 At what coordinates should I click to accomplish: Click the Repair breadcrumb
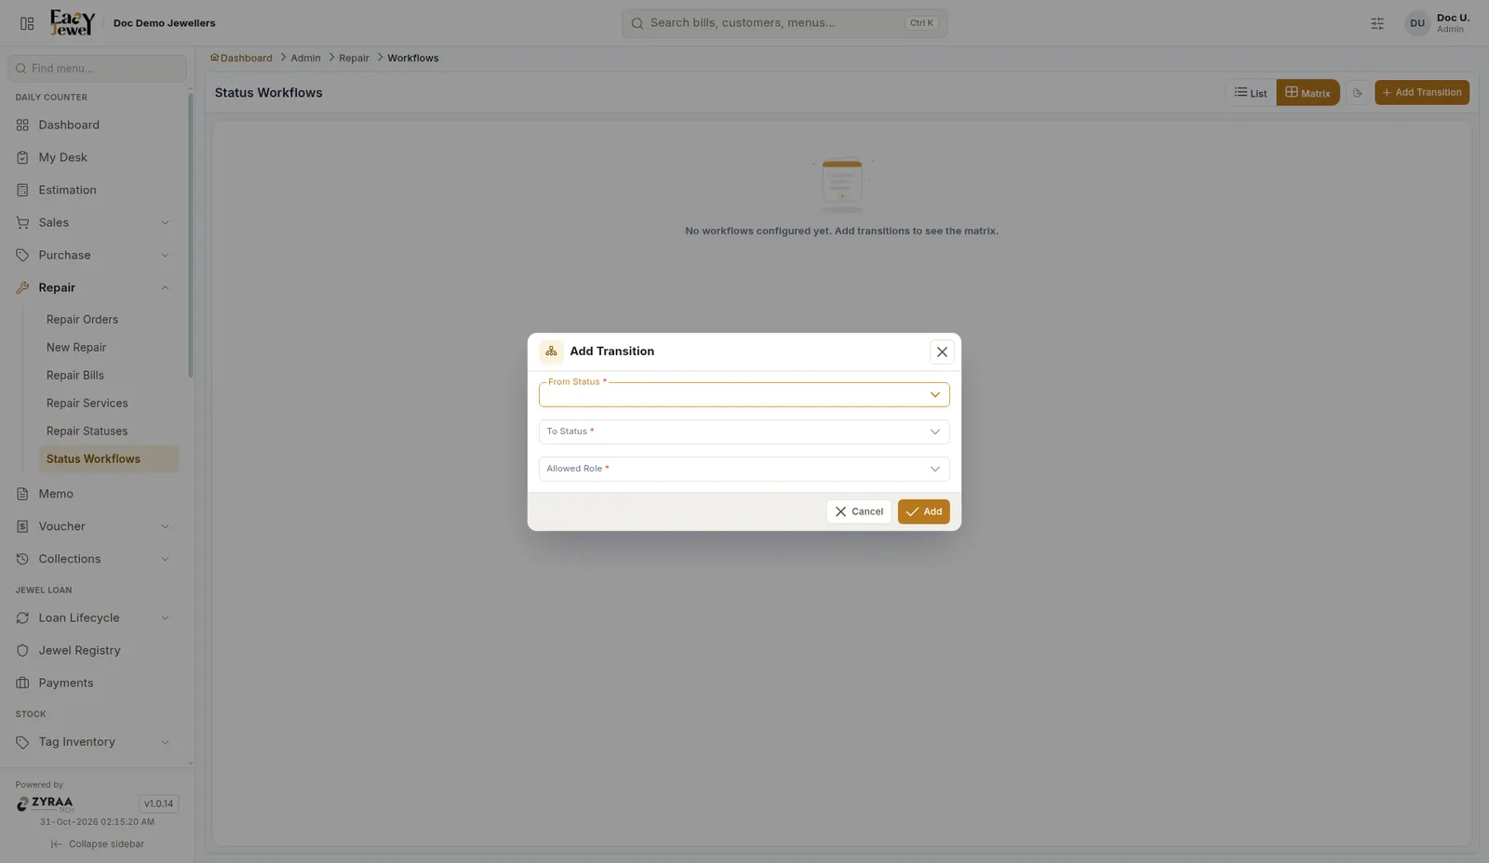coord(354,58)
